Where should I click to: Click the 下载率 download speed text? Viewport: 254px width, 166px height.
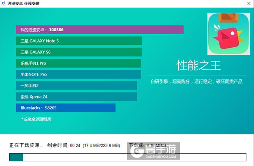point(148,145)
